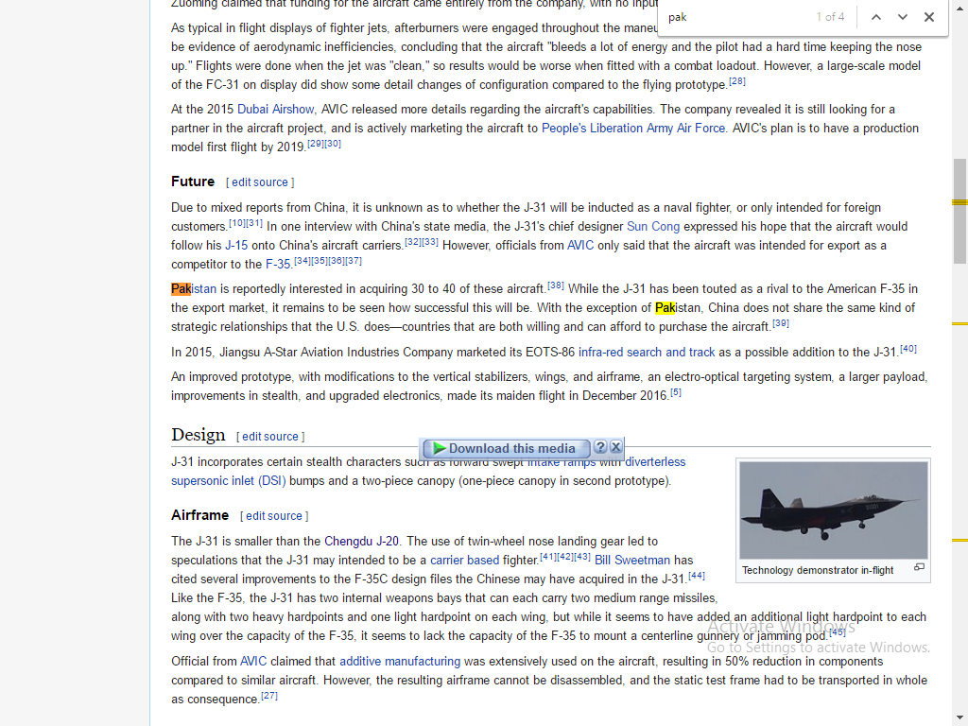Image resolution: width=968 pixels, height=726 pixels.
Task: Click citation reference [45]
Action: click(x=838, y=632)
